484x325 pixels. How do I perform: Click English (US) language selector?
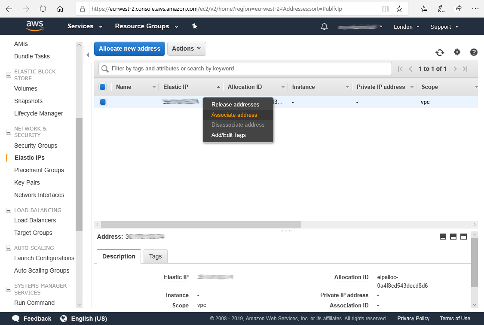pyautogui.click(x=84, y=319)
